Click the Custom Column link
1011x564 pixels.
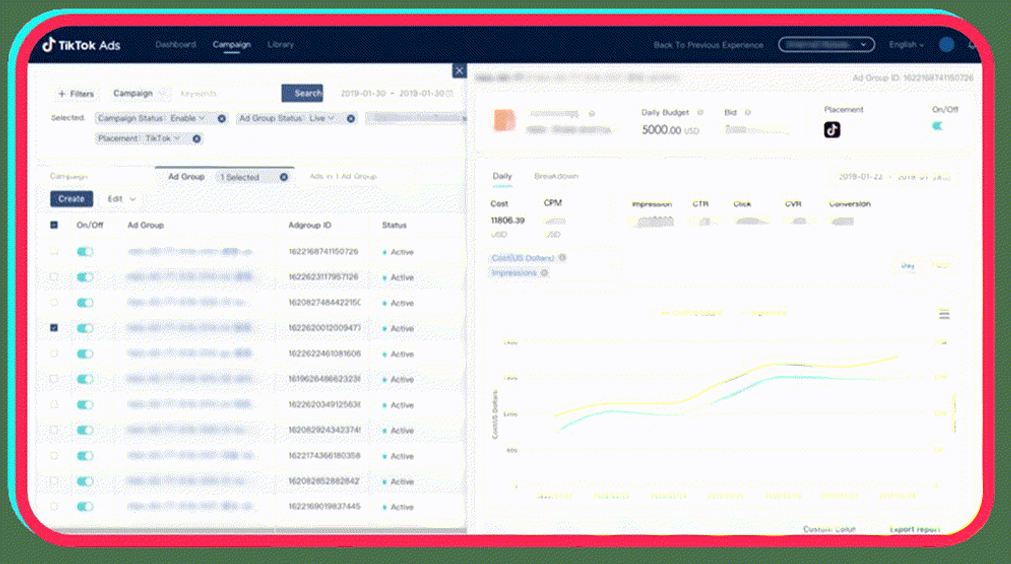coord(830,529)
